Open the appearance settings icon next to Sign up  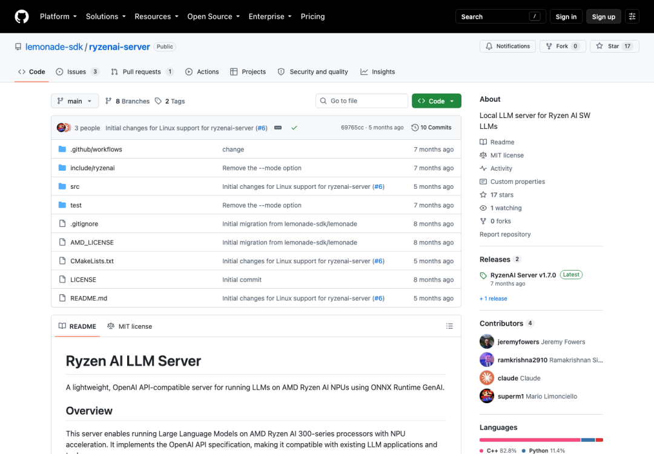tap(632, 17)
